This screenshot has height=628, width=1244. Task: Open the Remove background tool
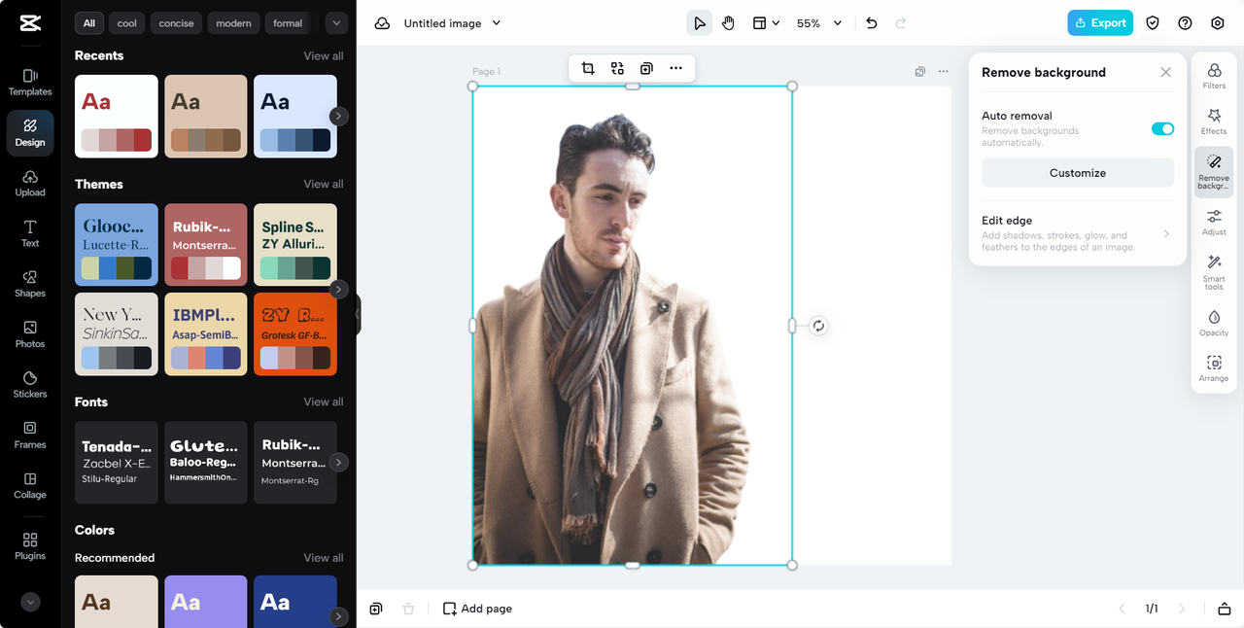1214,172
